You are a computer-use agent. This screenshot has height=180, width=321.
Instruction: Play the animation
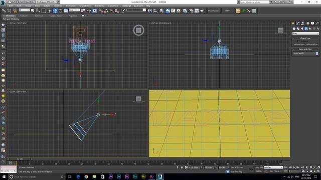[294, 167]
